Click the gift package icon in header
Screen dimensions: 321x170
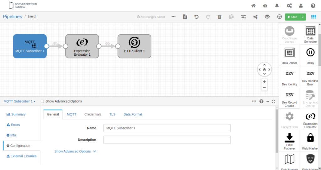[x=265, y=6]
